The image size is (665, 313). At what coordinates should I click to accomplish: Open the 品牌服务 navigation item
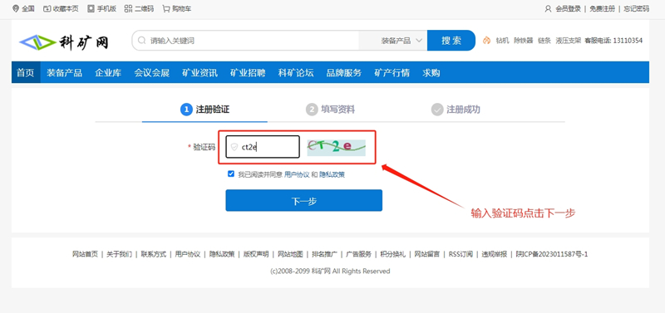pyautogui.click(x=344, y=72)
